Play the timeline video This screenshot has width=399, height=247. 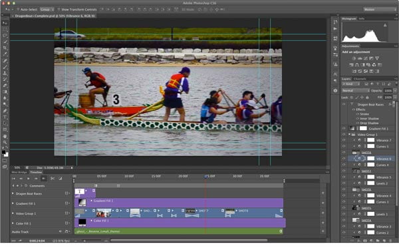(x=28, y=179)
